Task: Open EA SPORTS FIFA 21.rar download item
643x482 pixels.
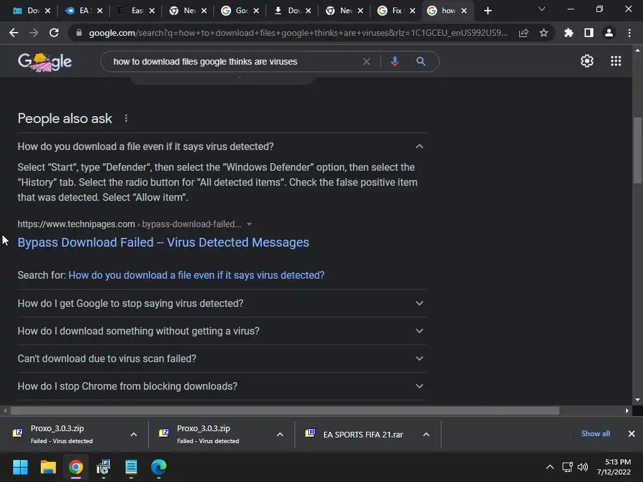Action: [362, 434]
